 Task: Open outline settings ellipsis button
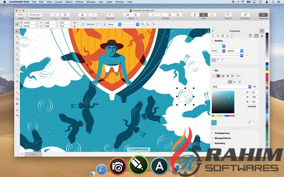click(x=247, y=55)
